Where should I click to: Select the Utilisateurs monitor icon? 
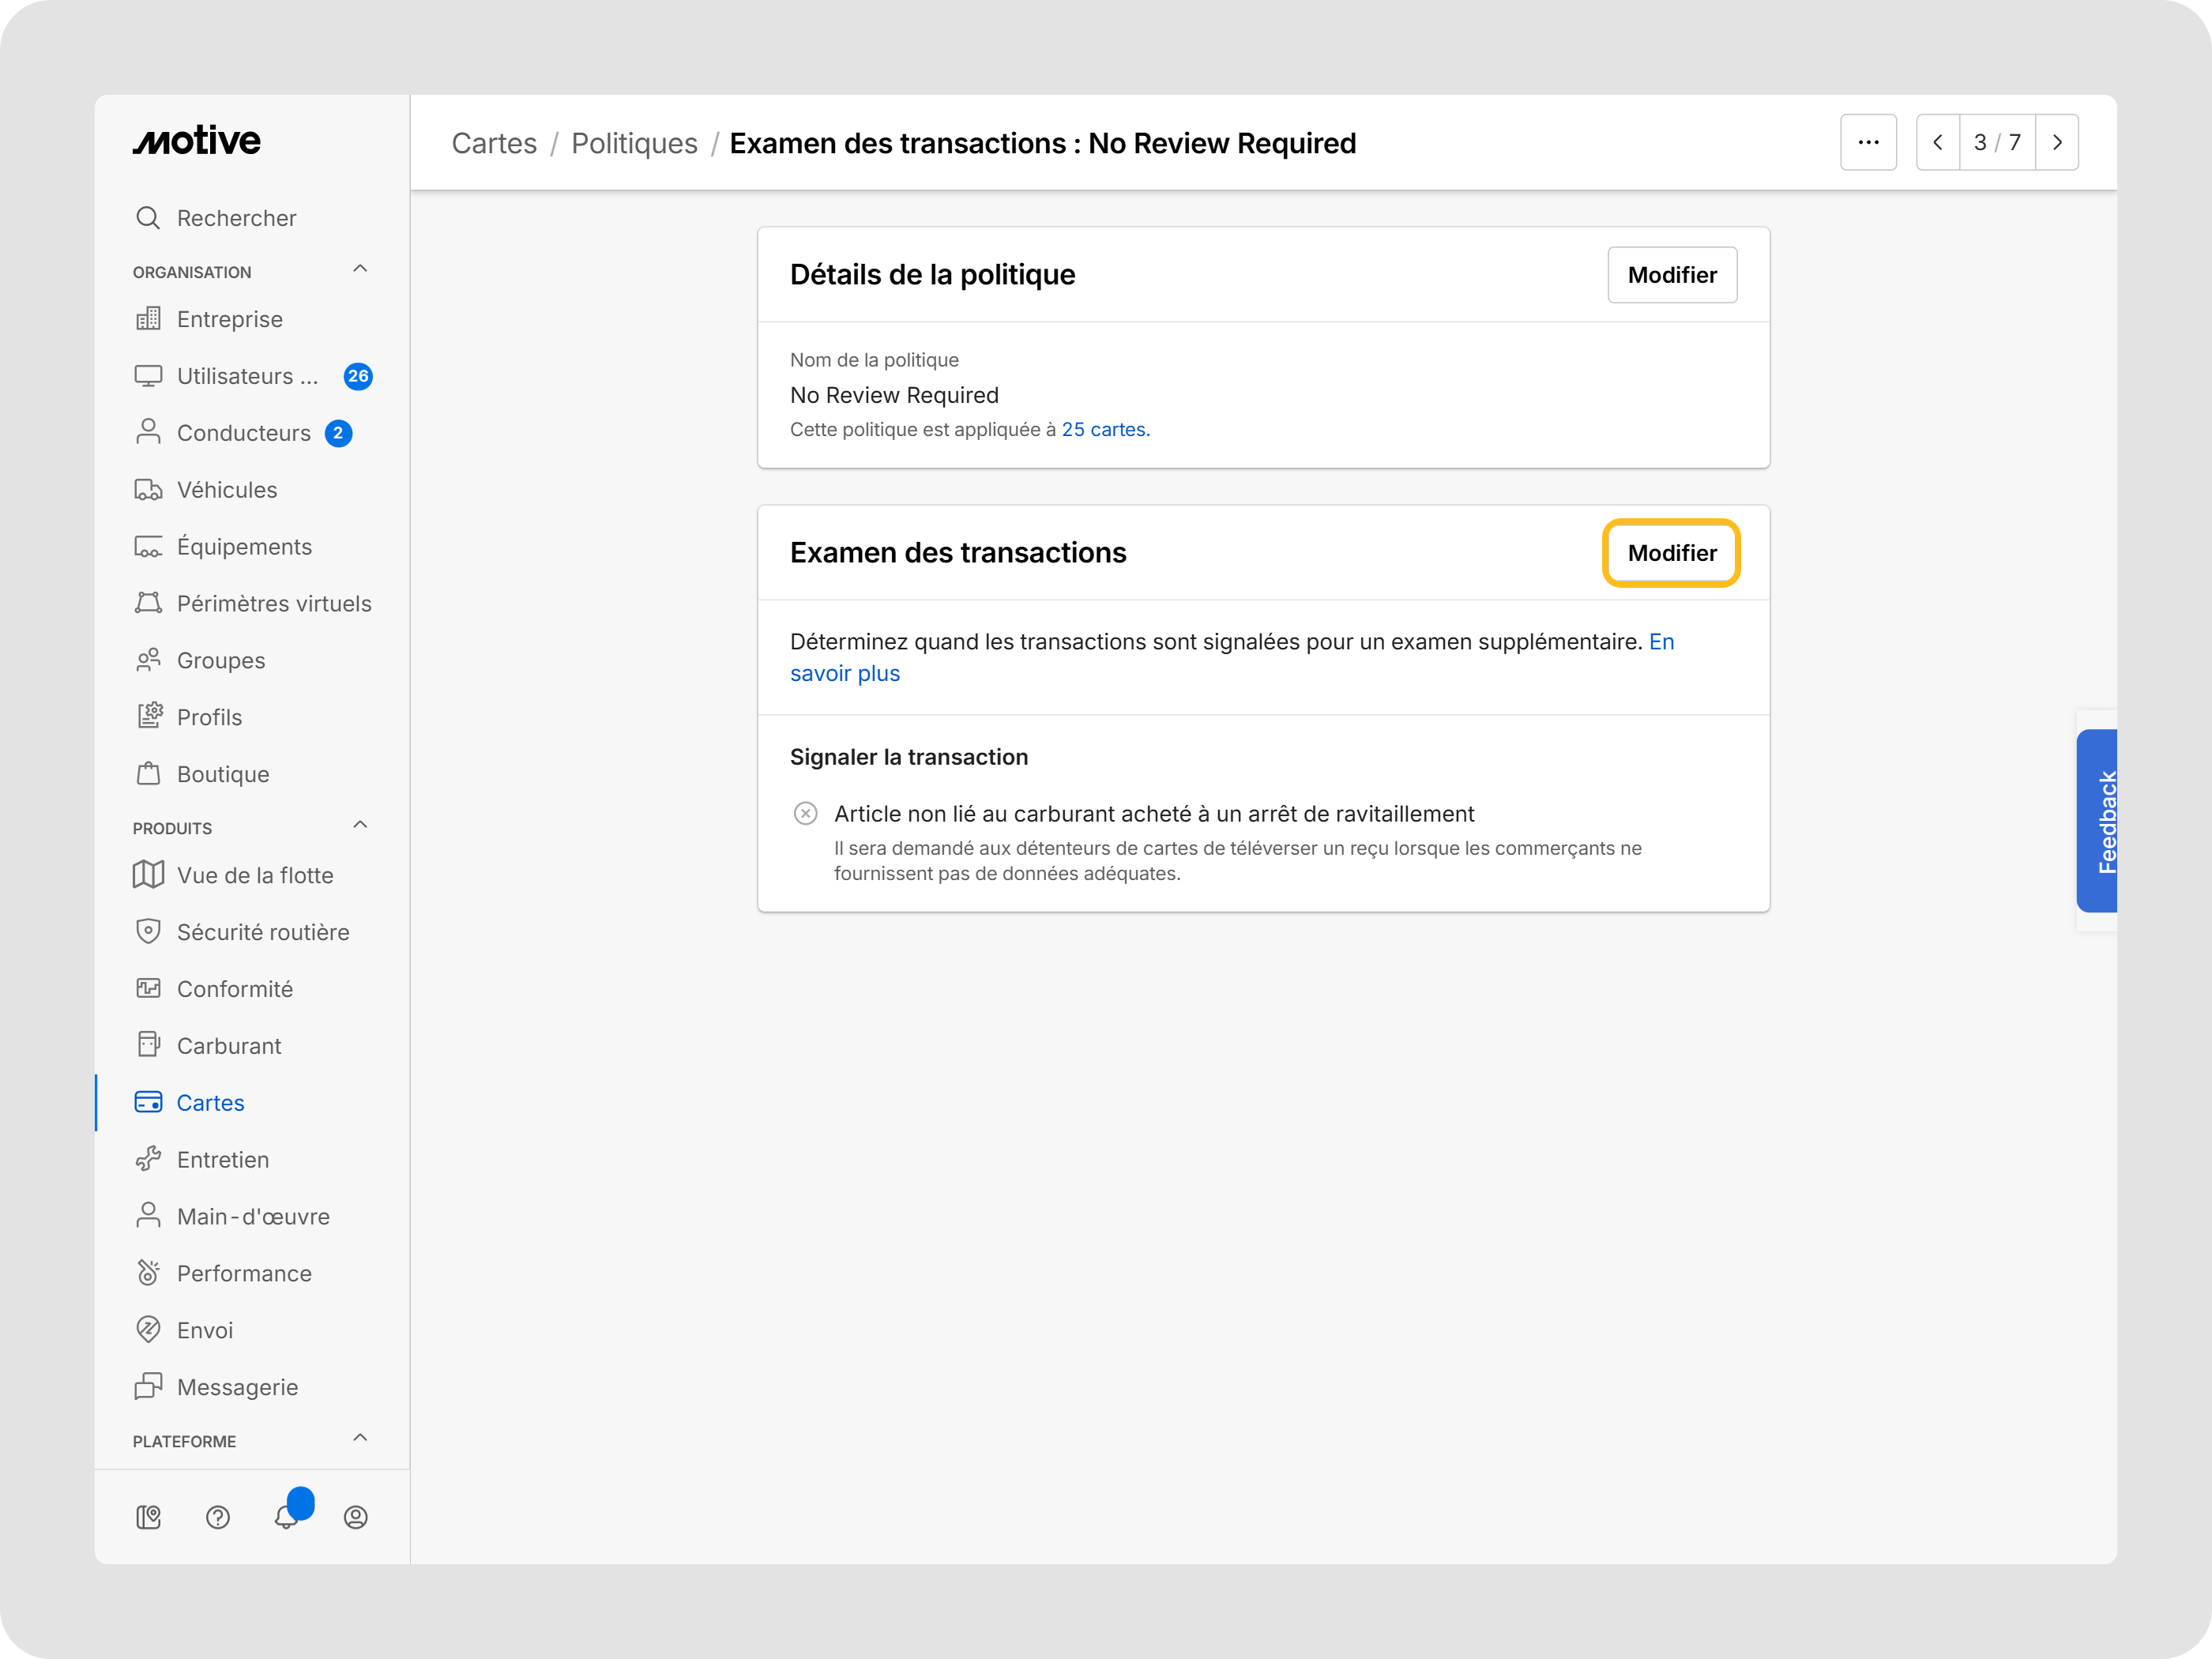(x=148, y=376)
